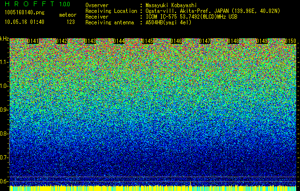Image resolution: width=300 pixels, height=191 pixels.
Task: Click the Receiver field label
Action: click(x=97, y=17)
